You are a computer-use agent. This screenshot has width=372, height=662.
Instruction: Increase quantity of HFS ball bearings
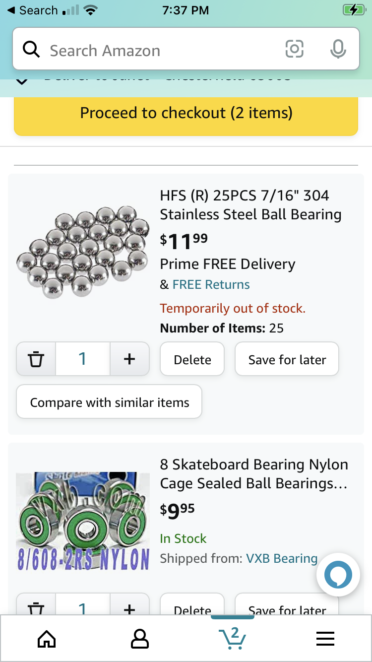(129, 359)
